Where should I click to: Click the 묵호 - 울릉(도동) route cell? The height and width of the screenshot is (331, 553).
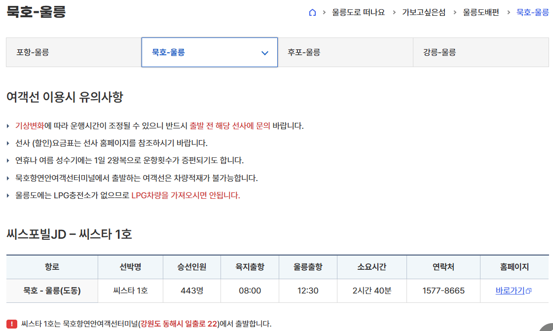(x=52, y=291)
